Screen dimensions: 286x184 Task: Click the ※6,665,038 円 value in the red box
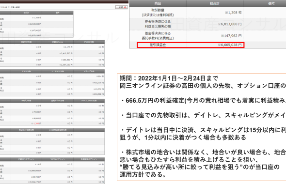pyautogui.click(x=230, y=45)
